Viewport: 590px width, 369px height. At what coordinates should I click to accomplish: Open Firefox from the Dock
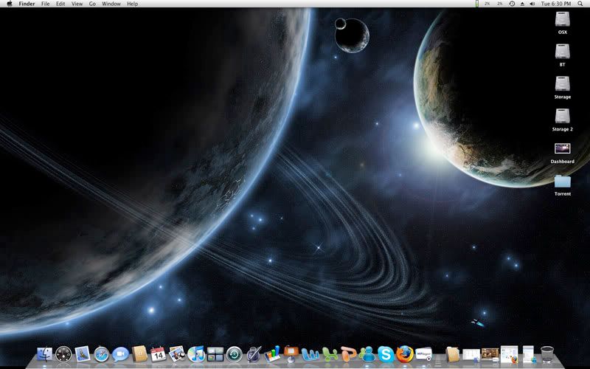coord(404,354)
